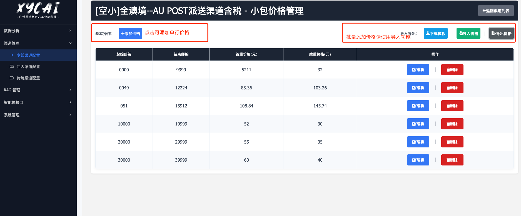The width and height of the screenshot is (521, 216).
Task: Open 传统渠道配置 menu item
Action: (38, 78)
